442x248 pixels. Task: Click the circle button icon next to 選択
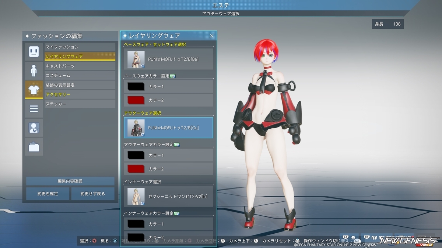point(94,241)
